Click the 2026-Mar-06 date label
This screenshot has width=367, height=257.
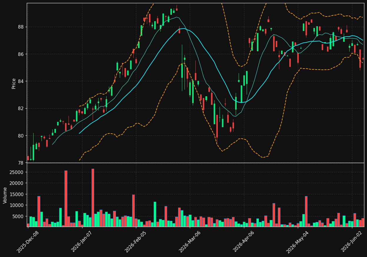point(190,242)
